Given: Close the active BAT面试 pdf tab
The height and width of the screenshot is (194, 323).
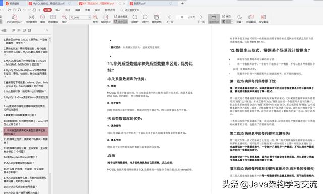Looking at the screenshot, I should (124, 4).
